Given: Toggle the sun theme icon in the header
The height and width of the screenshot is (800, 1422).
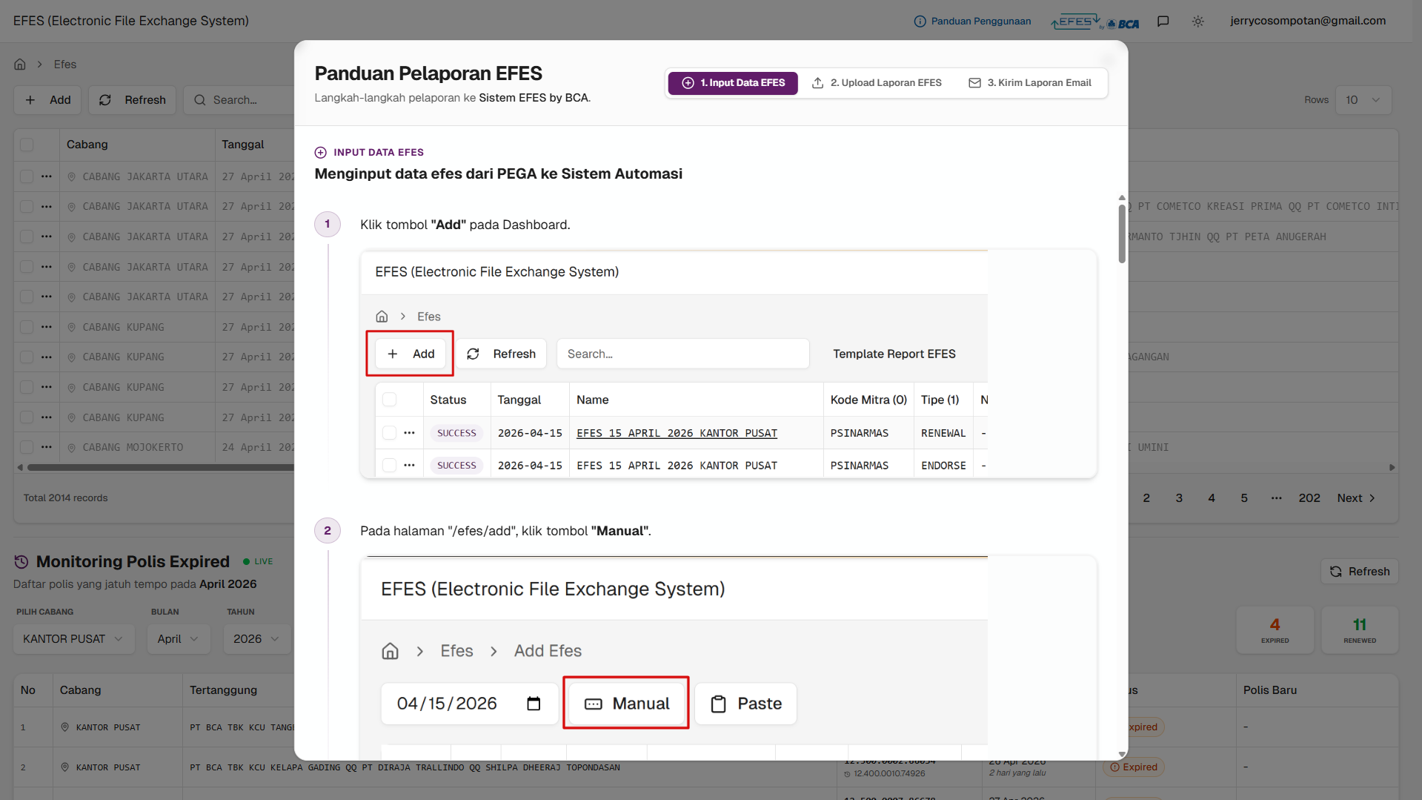Looking at the screenshot, I should click(1198, 22).
